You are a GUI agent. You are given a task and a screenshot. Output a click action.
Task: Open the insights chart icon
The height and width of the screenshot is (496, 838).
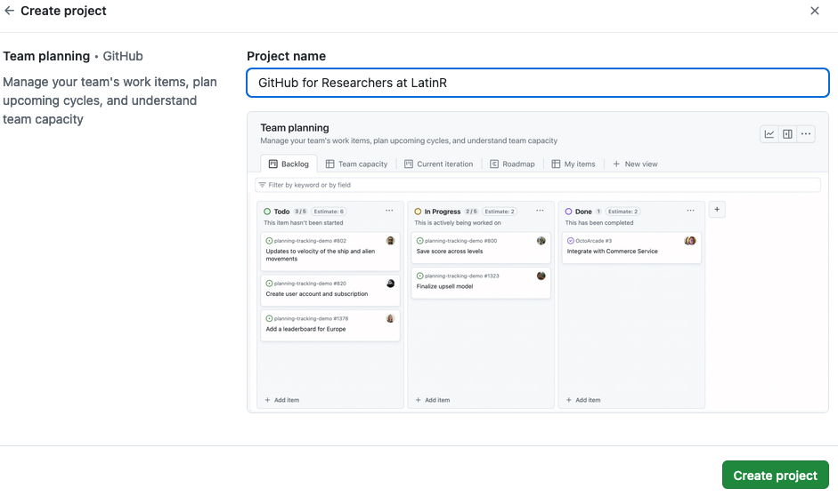tap(769, 134)
